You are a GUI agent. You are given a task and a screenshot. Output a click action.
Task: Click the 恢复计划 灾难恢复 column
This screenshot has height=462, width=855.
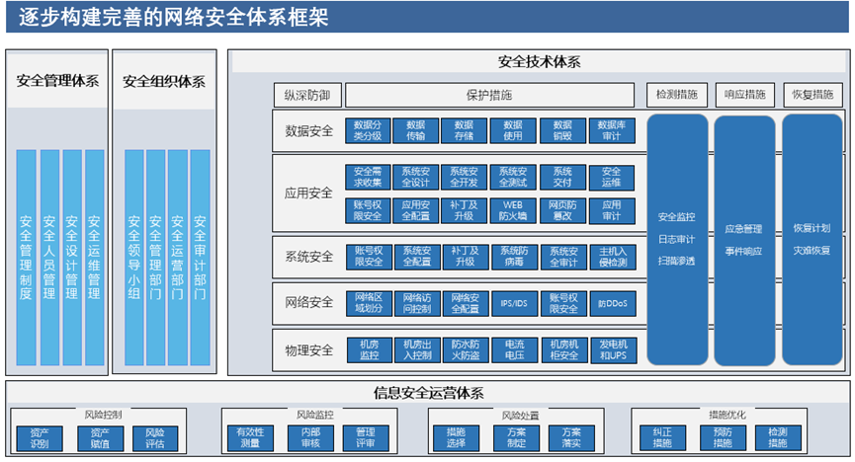tap(812, 240)
